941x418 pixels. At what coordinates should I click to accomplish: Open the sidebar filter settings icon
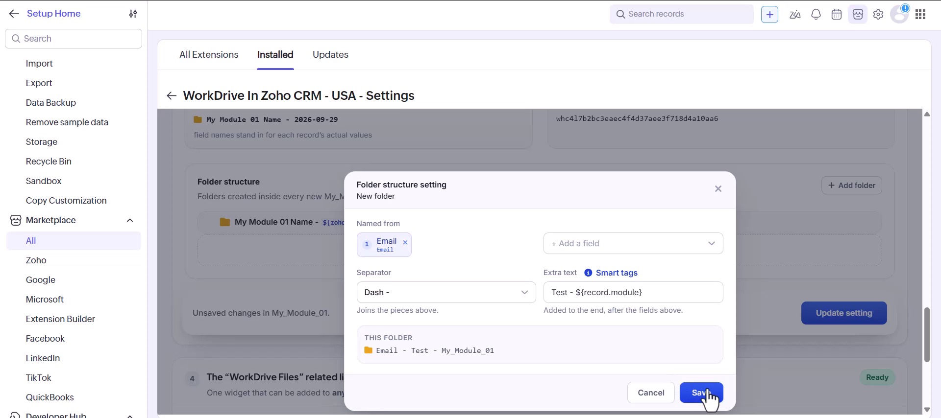point(133,14)
